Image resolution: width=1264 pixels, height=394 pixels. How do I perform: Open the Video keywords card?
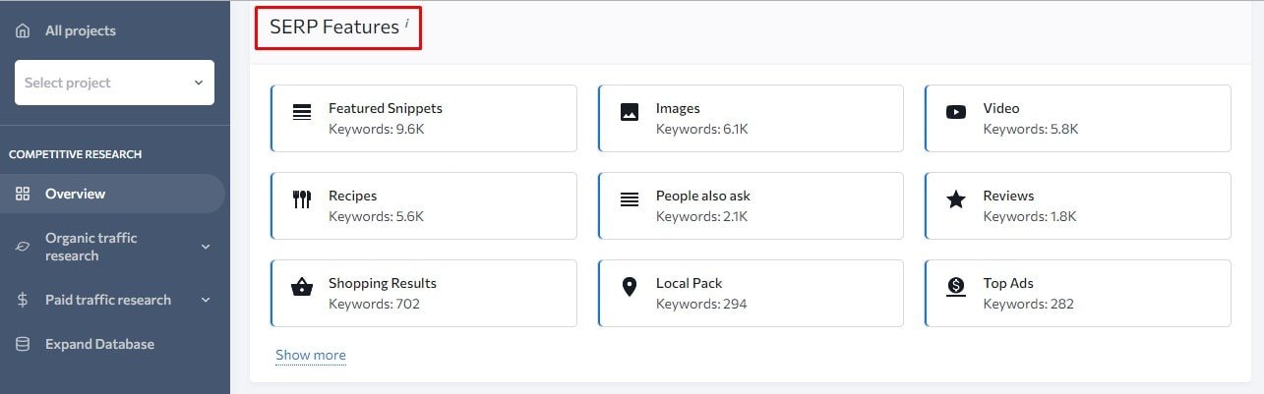coord(1078,118)
